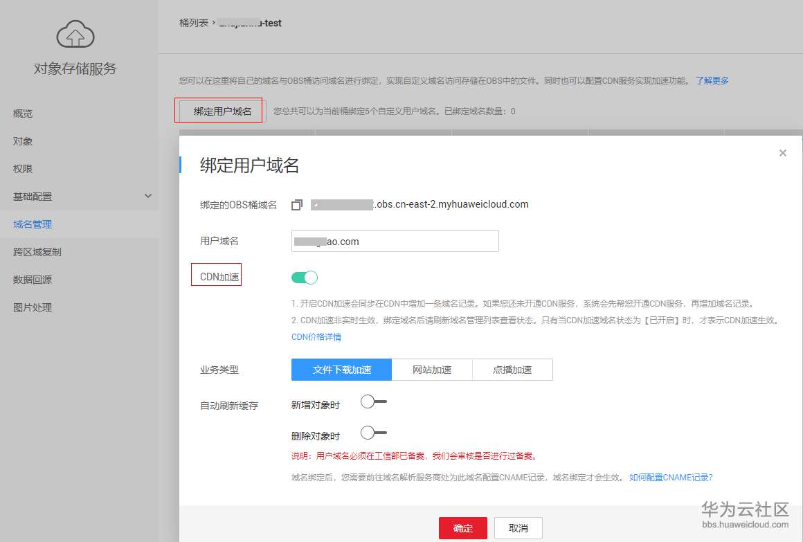Enable cache refresh for 删除对象时
803x542 pixels.
point(374,432)
